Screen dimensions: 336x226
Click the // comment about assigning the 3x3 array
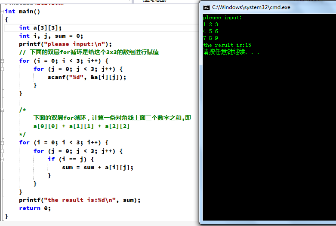[x=89, y=52]
